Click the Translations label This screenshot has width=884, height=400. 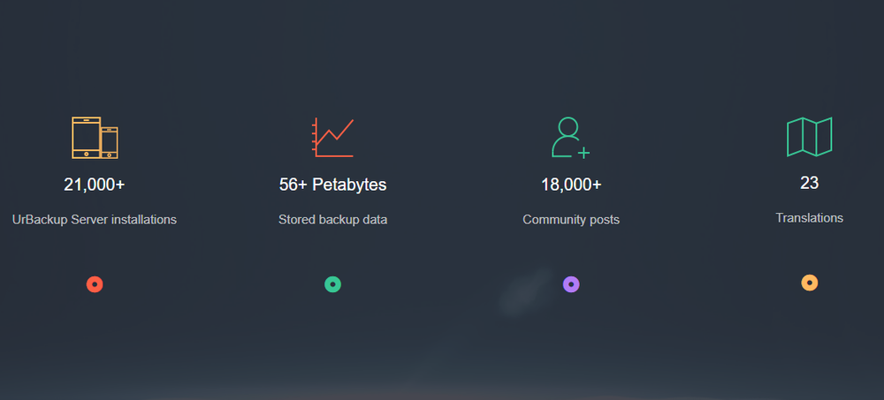[809, 218]
